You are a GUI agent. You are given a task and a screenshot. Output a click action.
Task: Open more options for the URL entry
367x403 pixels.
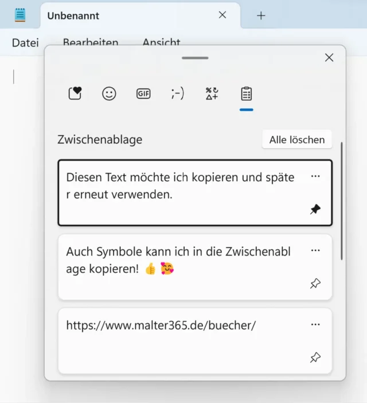point(315,324)
